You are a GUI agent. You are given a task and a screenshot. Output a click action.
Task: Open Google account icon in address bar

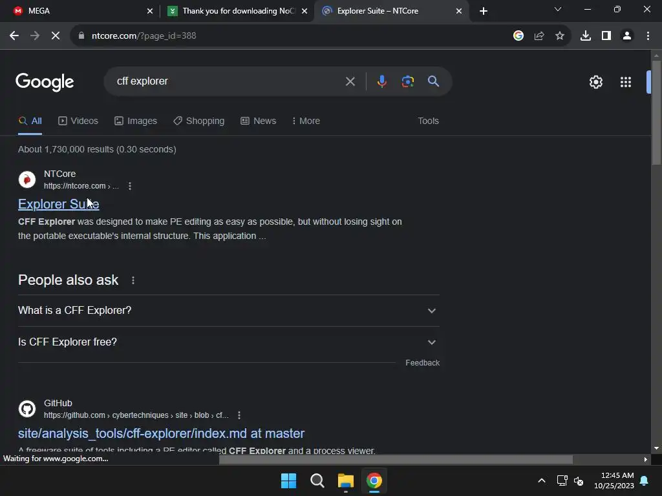pyautogui.click(x=518, y=36)
